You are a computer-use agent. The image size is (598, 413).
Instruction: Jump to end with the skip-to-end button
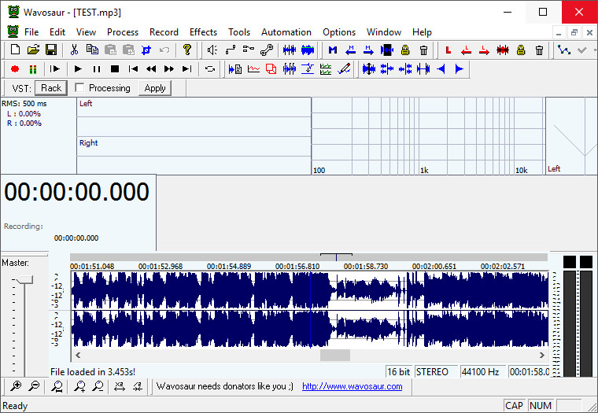coord(187,69)
